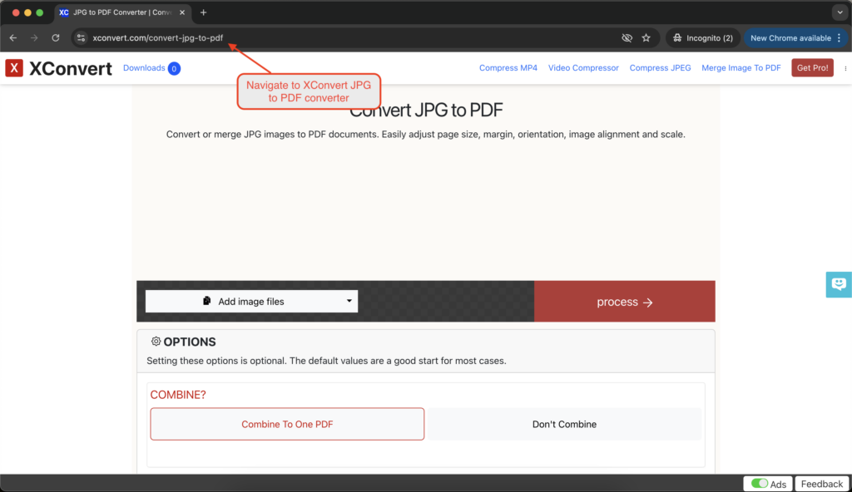Open the Downloads link
The height and width of the screenshot is (492, 852).
coord(144,68)
